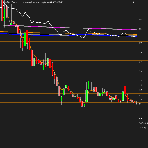The image size is (148, 148).
Task: Click the volume reading 'V: 0.63 X'
Action: point(143,123)
